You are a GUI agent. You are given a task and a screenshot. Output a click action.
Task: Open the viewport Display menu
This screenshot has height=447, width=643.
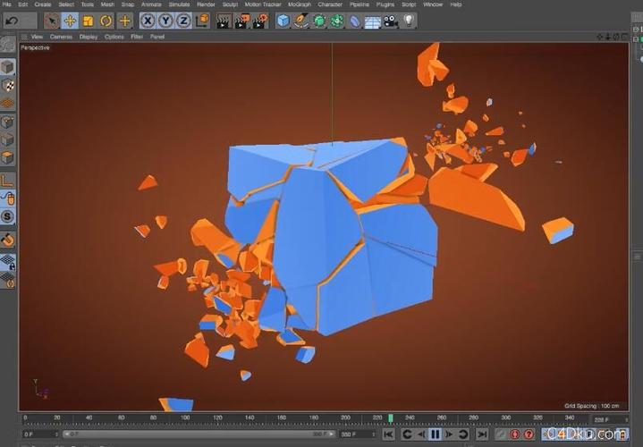(x=89, y=37)
